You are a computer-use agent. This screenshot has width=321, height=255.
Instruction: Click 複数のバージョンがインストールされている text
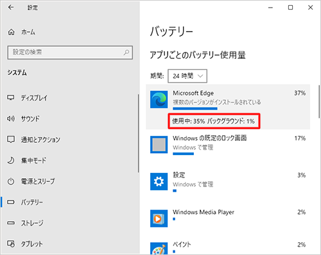(217, 102)
